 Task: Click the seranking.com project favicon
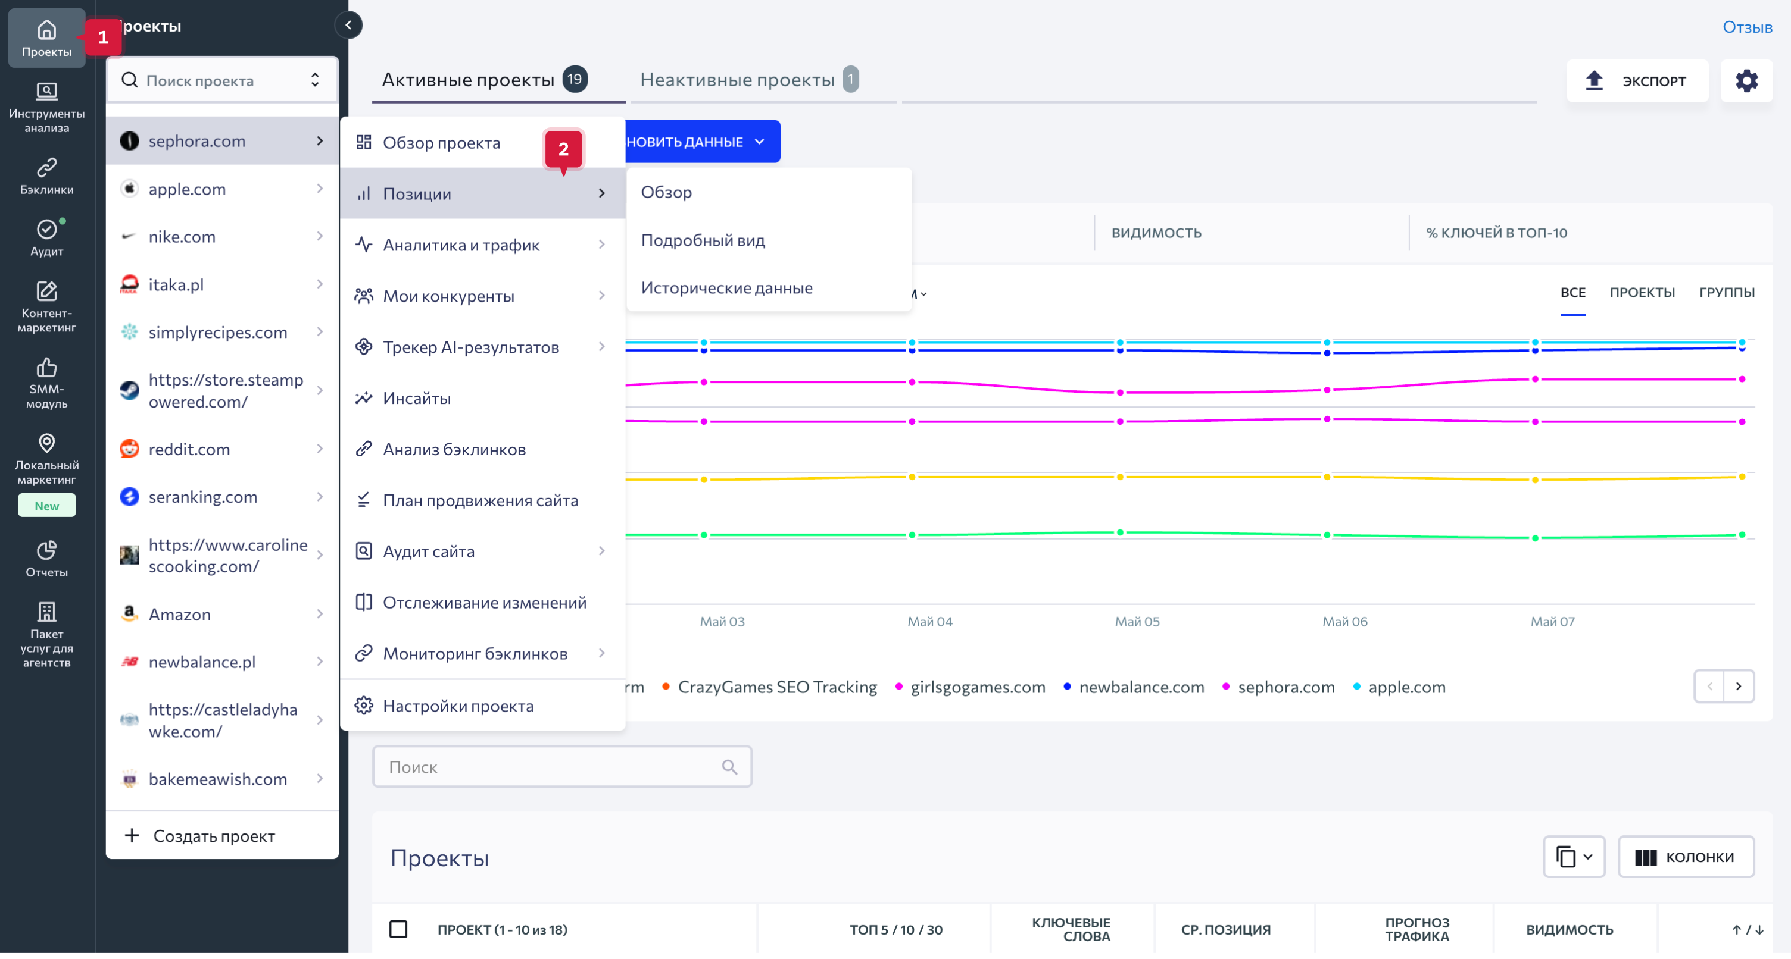(x=129, y=496)
